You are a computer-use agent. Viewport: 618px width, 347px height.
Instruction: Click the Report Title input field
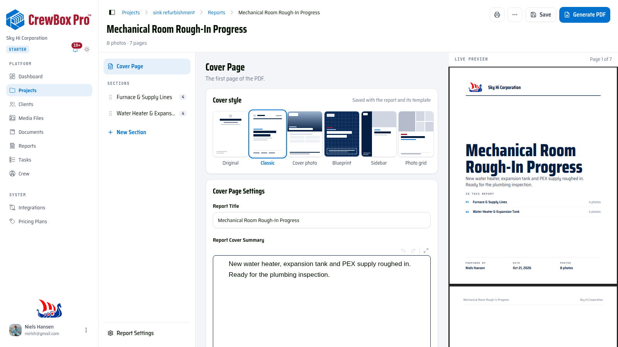click(x=322, y=220)
